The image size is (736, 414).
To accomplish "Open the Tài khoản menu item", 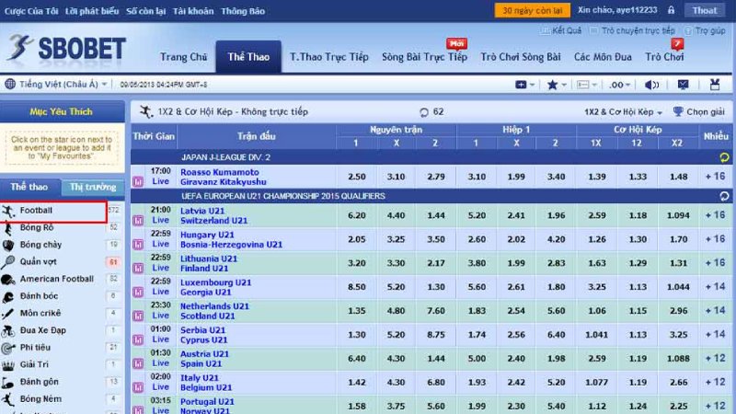I will pos(193,11).
